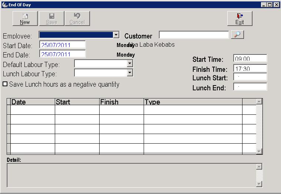
Task: Open the Lunch Labour Type dropdown
Action: [x=130, y=73]
